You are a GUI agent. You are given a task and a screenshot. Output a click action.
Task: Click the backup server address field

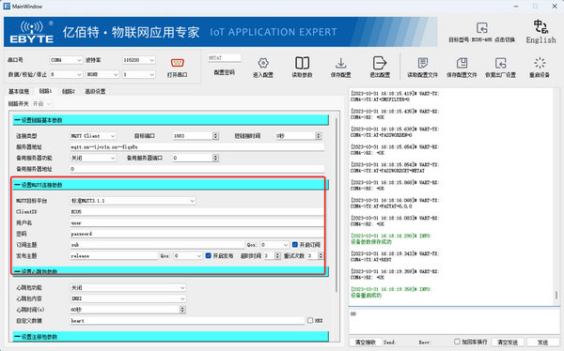tap(197, 169)
